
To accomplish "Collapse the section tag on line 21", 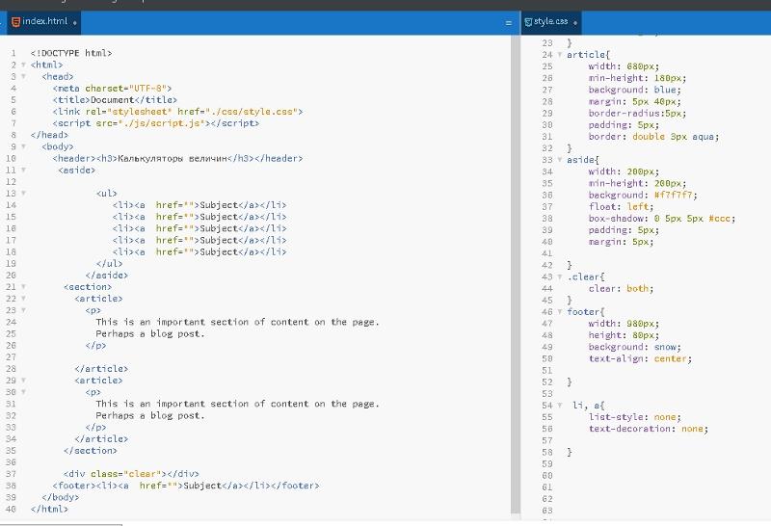I will pyautogui.click(x=23, y=286).
